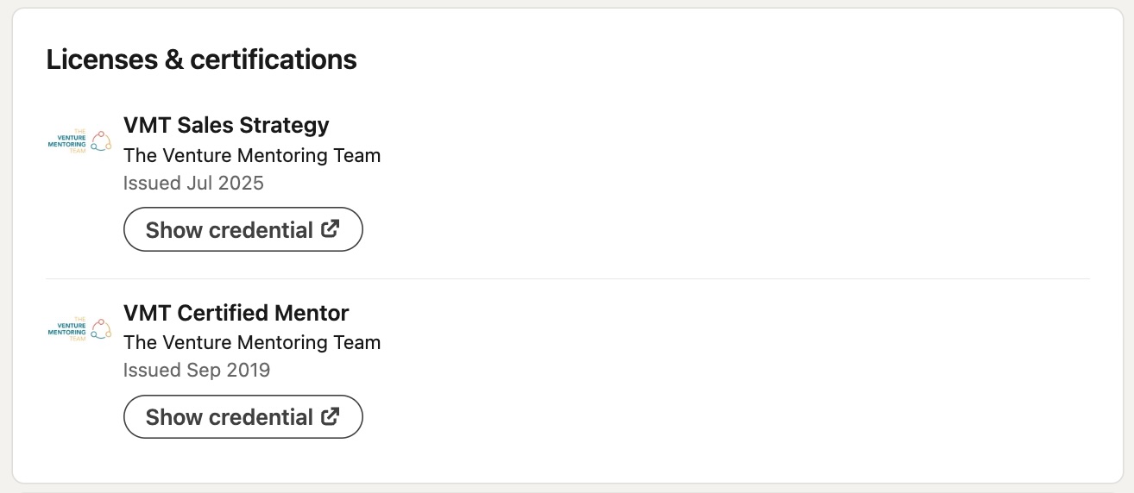The image size is (1134, 493).
Task: Click the divider line between the two certifications
Action: [568, 278]
